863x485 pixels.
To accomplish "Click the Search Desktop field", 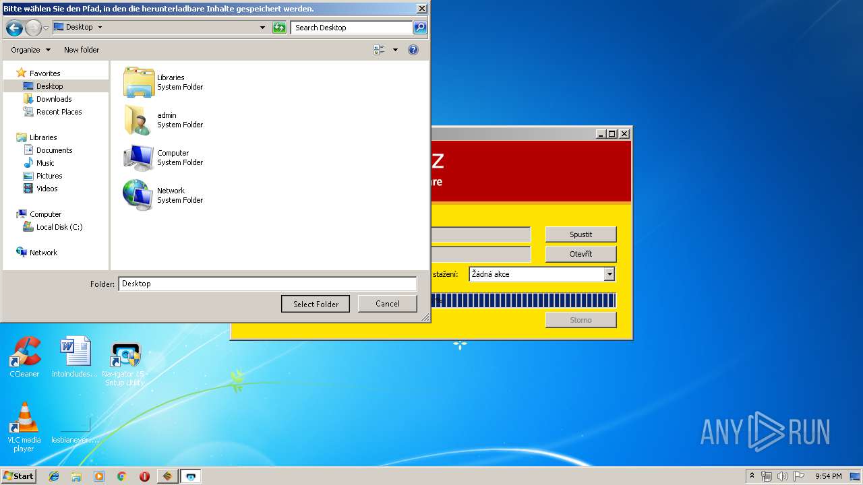I will (x=352, y=28).
